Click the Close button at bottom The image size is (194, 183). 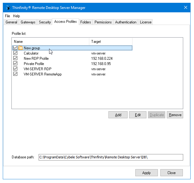tap(171, 173)
